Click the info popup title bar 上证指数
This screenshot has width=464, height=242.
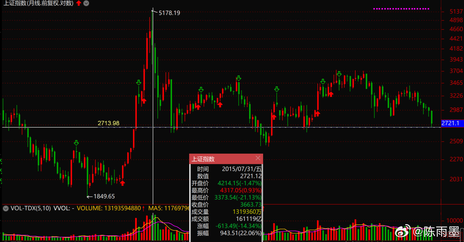coord(226,159)
